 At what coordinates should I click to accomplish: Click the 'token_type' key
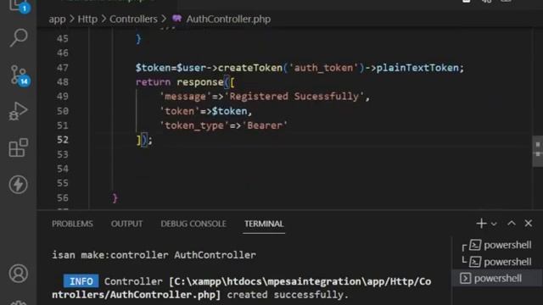coord(194,125)
